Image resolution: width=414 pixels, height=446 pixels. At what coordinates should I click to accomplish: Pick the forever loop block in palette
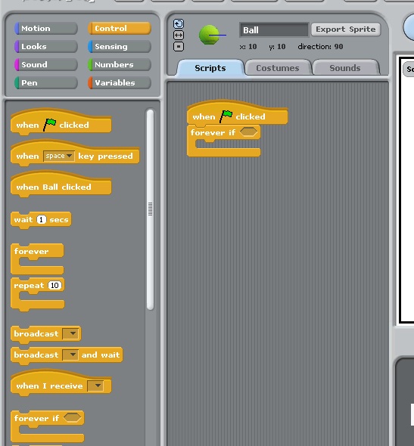point(37,259)
